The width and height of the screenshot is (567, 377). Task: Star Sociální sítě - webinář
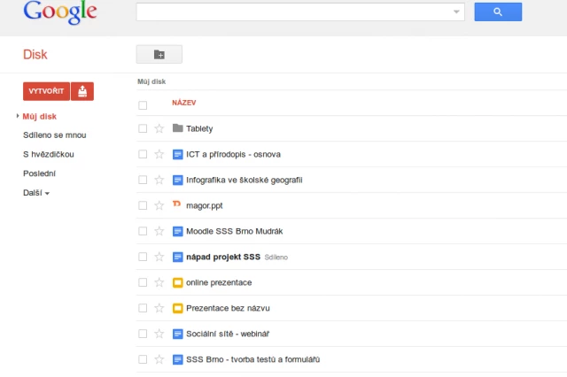click(x=159, y=334)
